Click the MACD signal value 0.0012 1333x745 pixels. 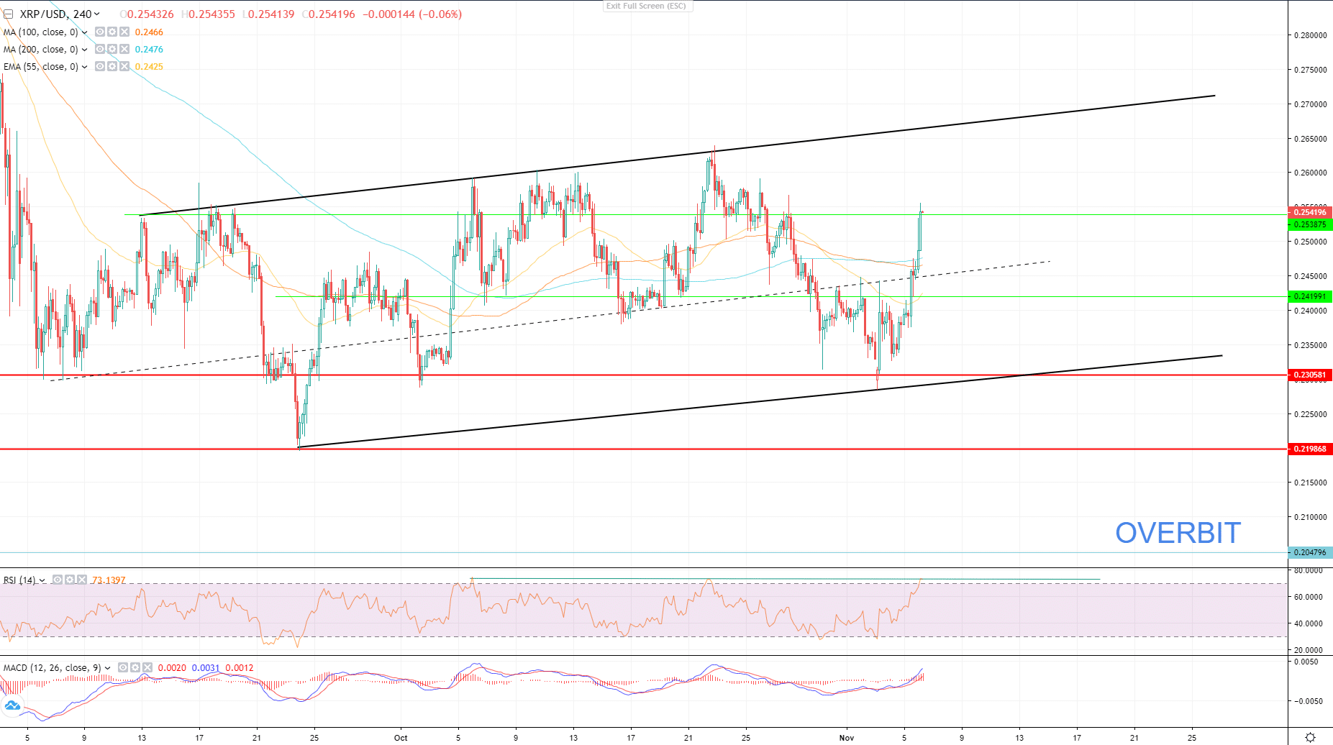click(x=240, y=668)
